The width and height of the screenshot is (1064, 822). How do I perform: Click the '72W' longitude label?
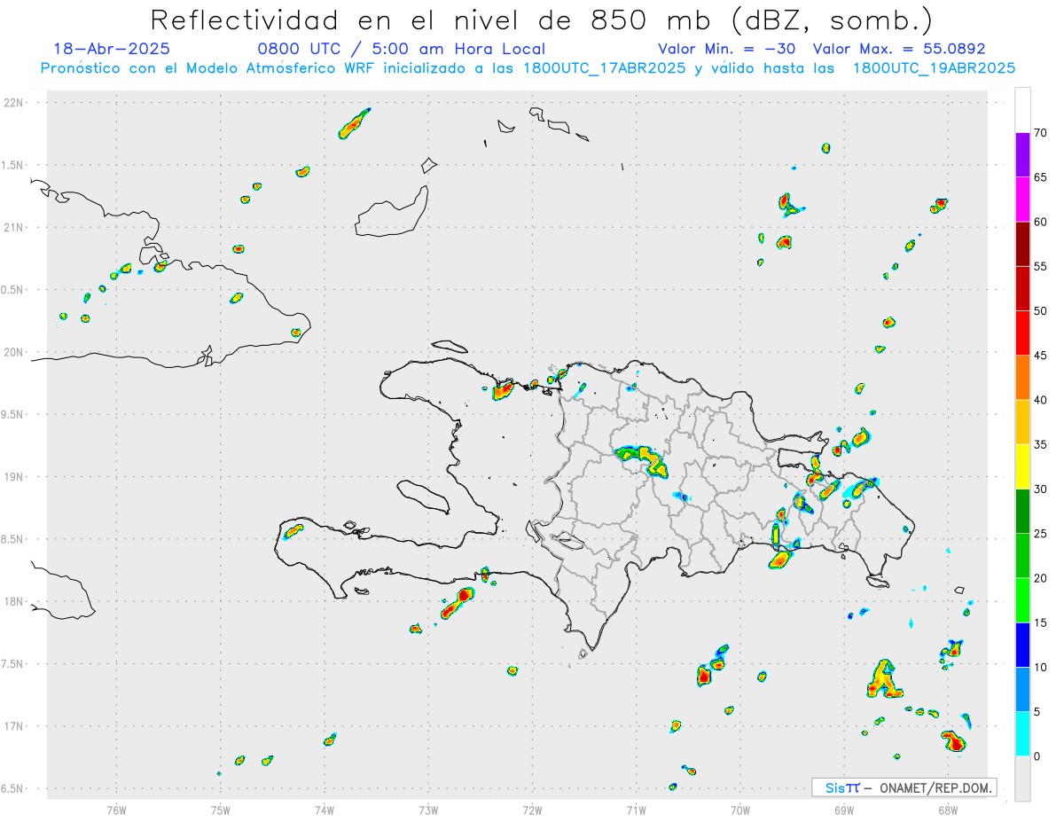(532, 810)
